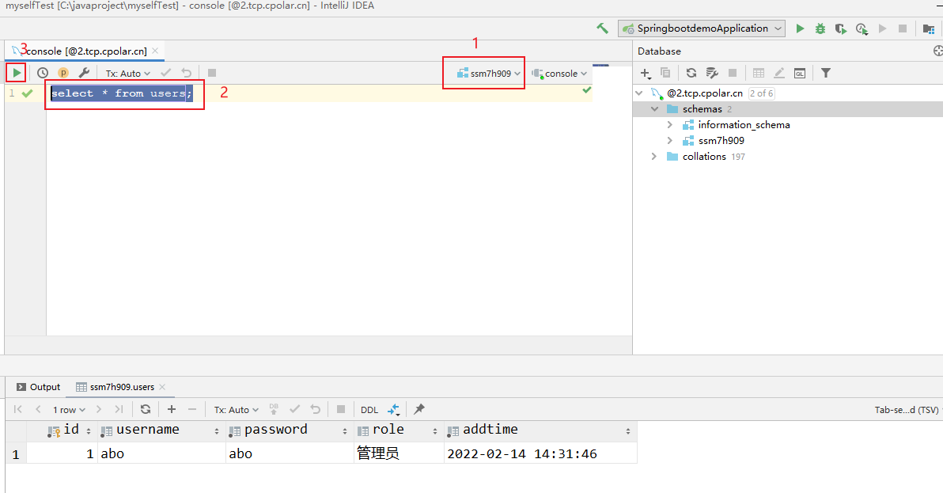This screenshot has width=943, height=493.
Task: Reload the result grid page
Action: (x=146, y=409)
